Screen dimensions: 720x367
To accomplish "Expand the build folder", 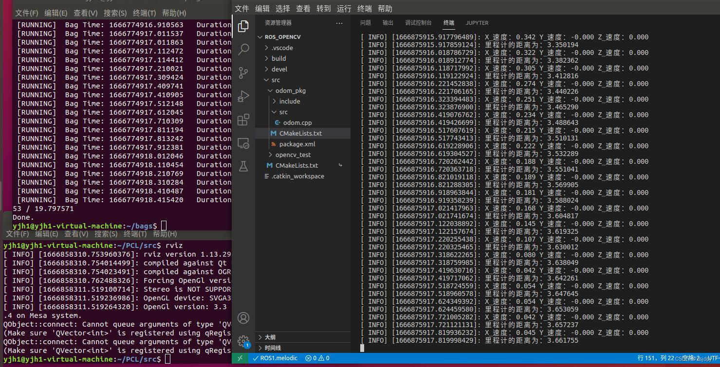I will (266, 58).
